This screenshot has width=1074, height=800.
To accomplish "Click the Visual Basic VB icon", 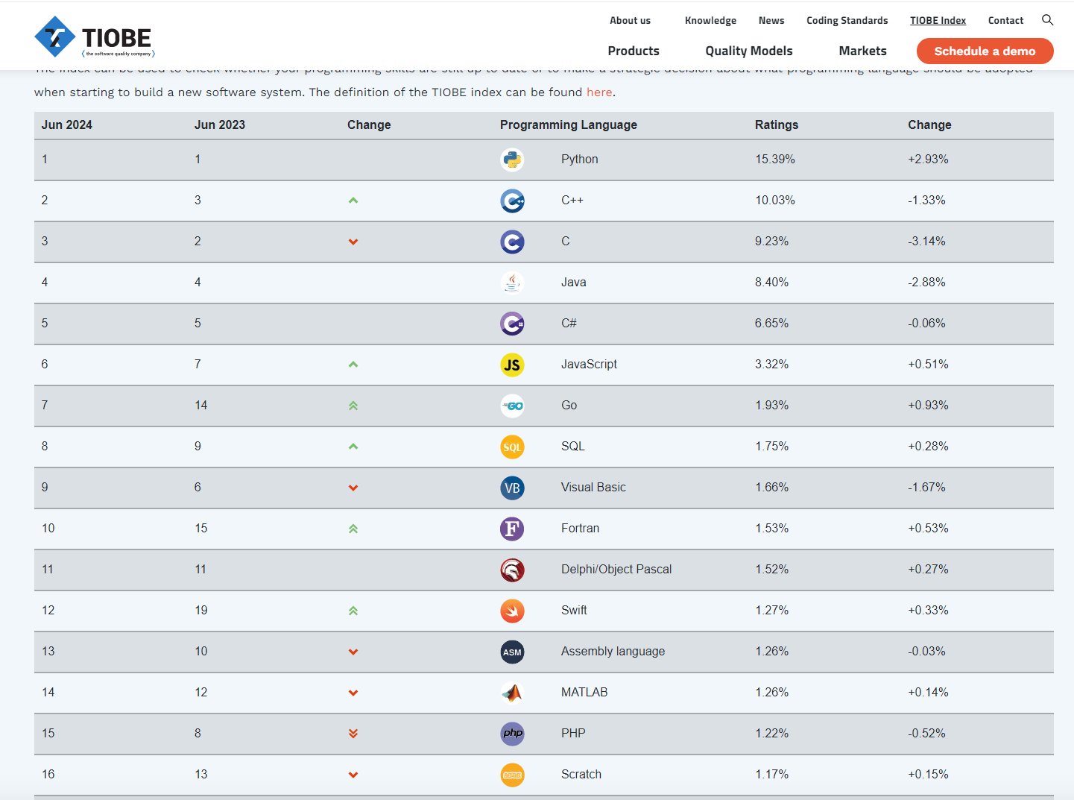I will pyautogui.click(x=512, y=488).
